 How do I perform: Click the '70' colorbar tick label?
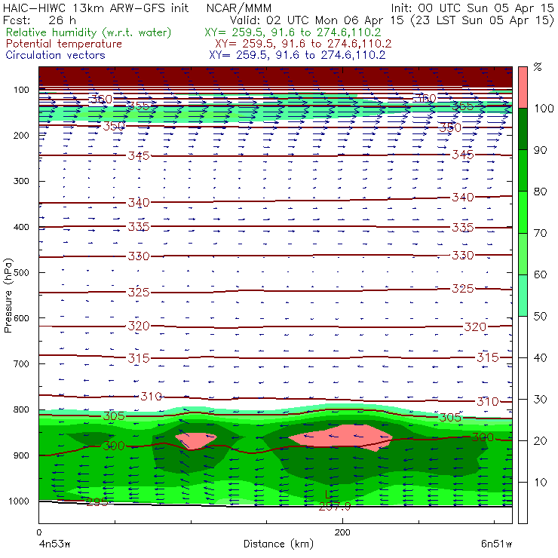[x=540, y=233]
